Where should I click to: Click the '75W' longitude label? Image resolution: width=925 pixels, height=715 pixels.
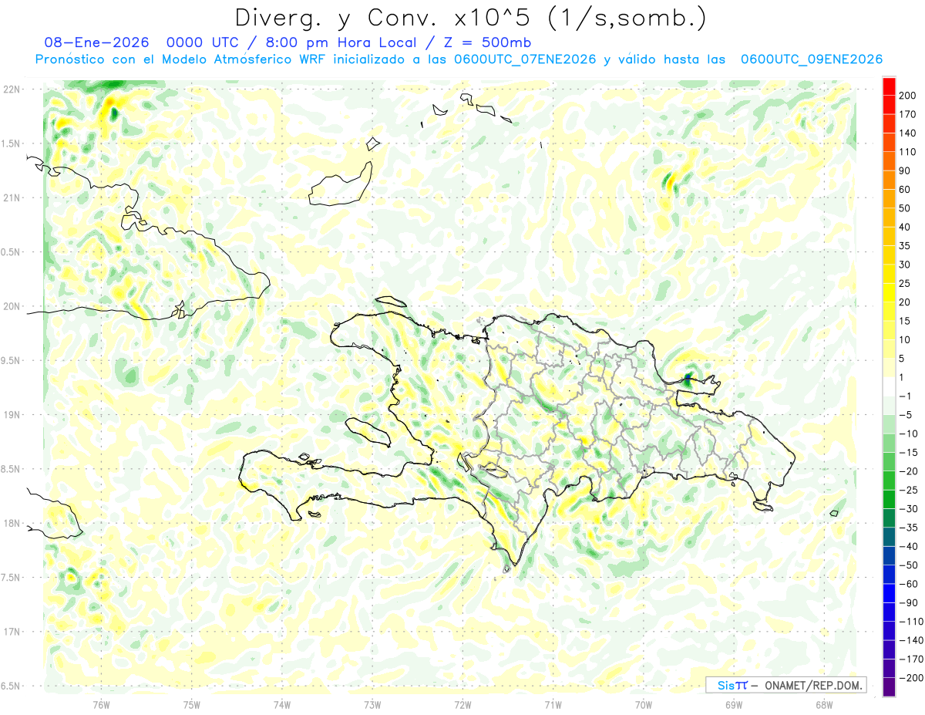pyautogui.click(x=192, y=705)
